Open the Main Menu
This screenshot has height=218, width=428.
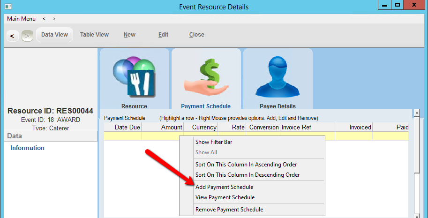coord(21,19)
